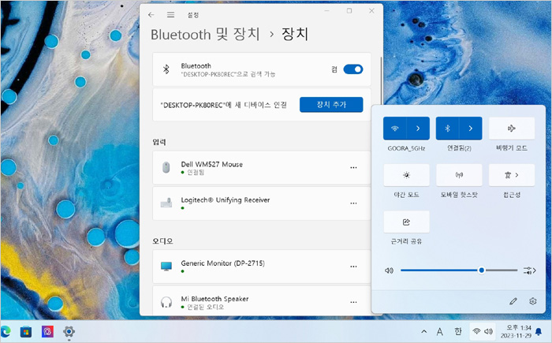Turn off the Bluetooth toggle switch
552x343 pixels.
353,69
